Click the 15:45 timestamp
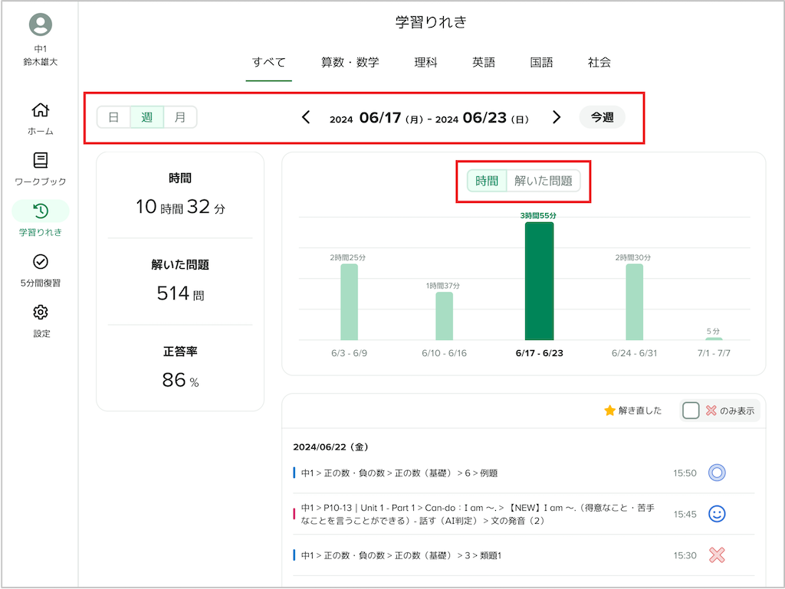Viewport: 785px width, 589px height. point(685,514)
